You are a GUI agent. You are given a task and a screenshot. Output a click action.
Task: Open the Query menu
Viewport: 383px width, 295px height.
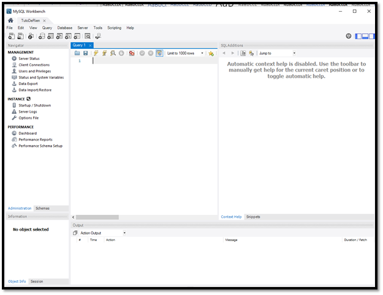point(47,28)
